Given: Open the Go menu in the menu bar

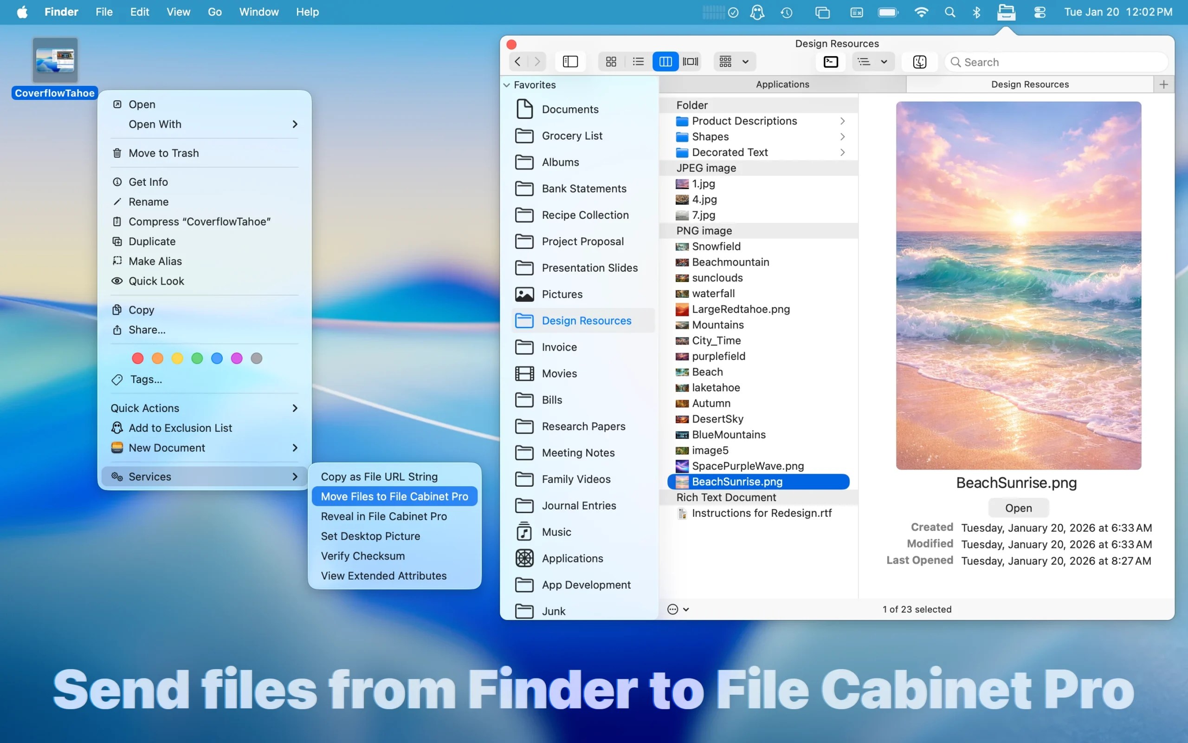Looking at the screenshot, I should click(x=214, y=12).
